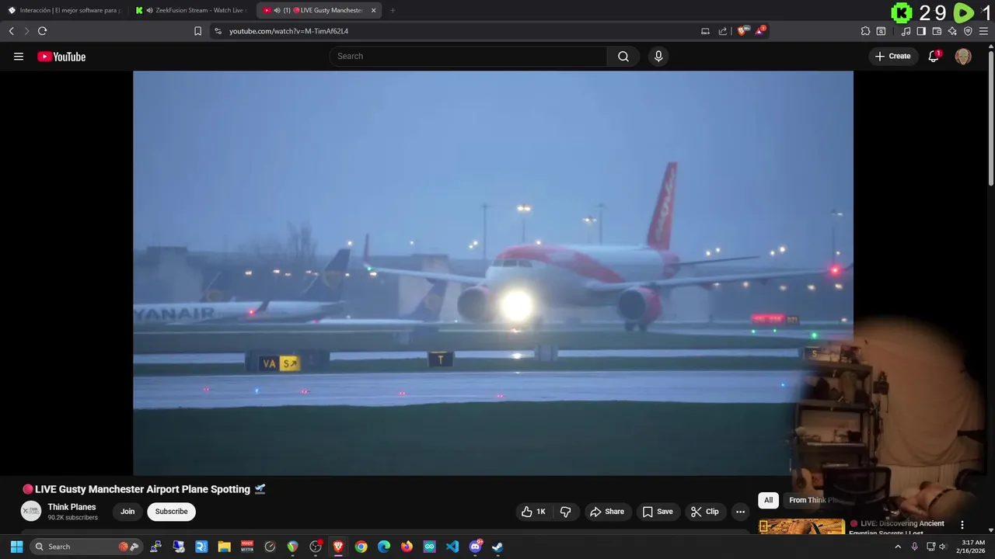Open the system tray microphone icon
Screen dimensions: 995x559
[916, 547]
